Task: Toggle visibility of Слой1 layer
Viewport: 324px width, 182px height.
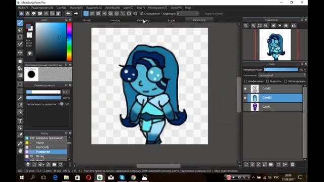Action: coord(245,107)
